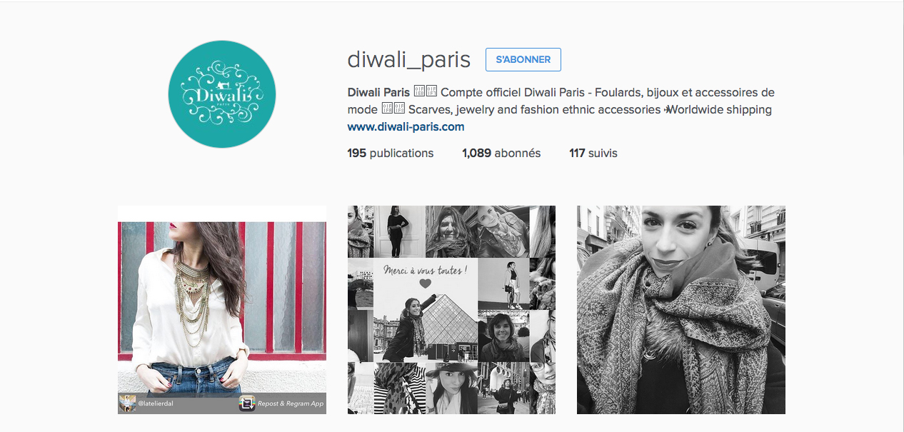This screenshot has height=432, width=904.
Task: Click the diwali_paris username heading
Action: tap(409, 60)
